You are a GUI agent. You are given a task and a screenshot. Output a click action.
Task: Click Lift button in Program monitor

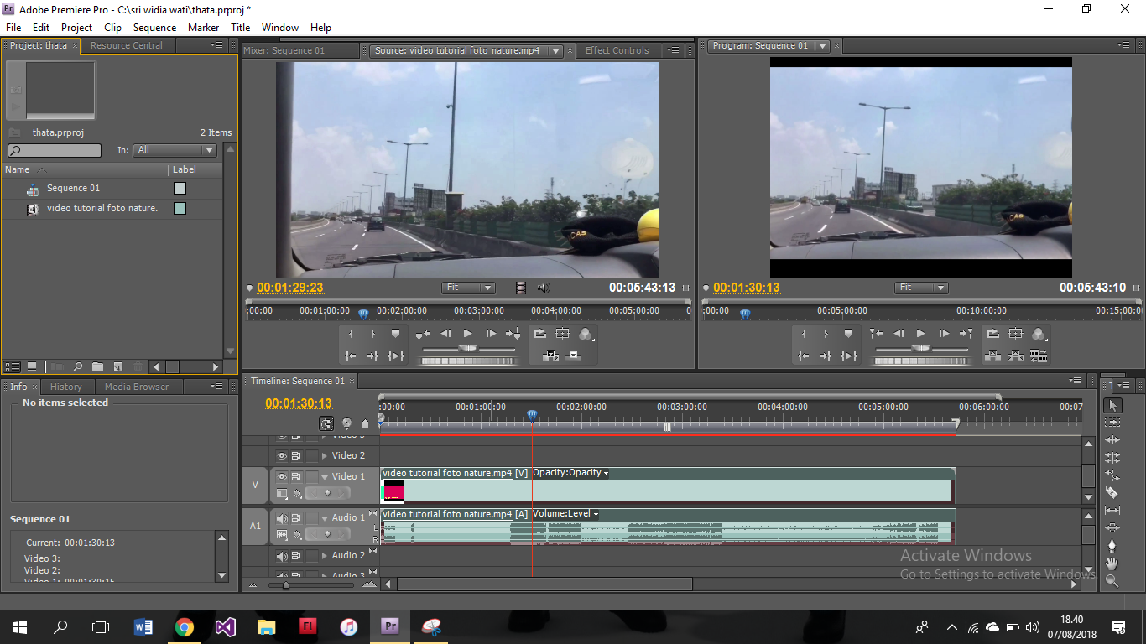993,356
